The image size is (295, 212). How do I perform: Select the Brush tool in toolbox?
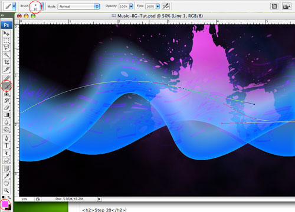(6, 86)
